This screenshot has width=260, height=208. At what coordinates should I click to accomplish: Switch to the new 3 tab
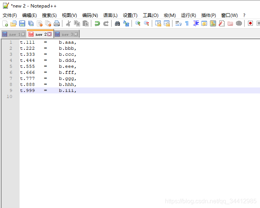[x=67, y=34]
